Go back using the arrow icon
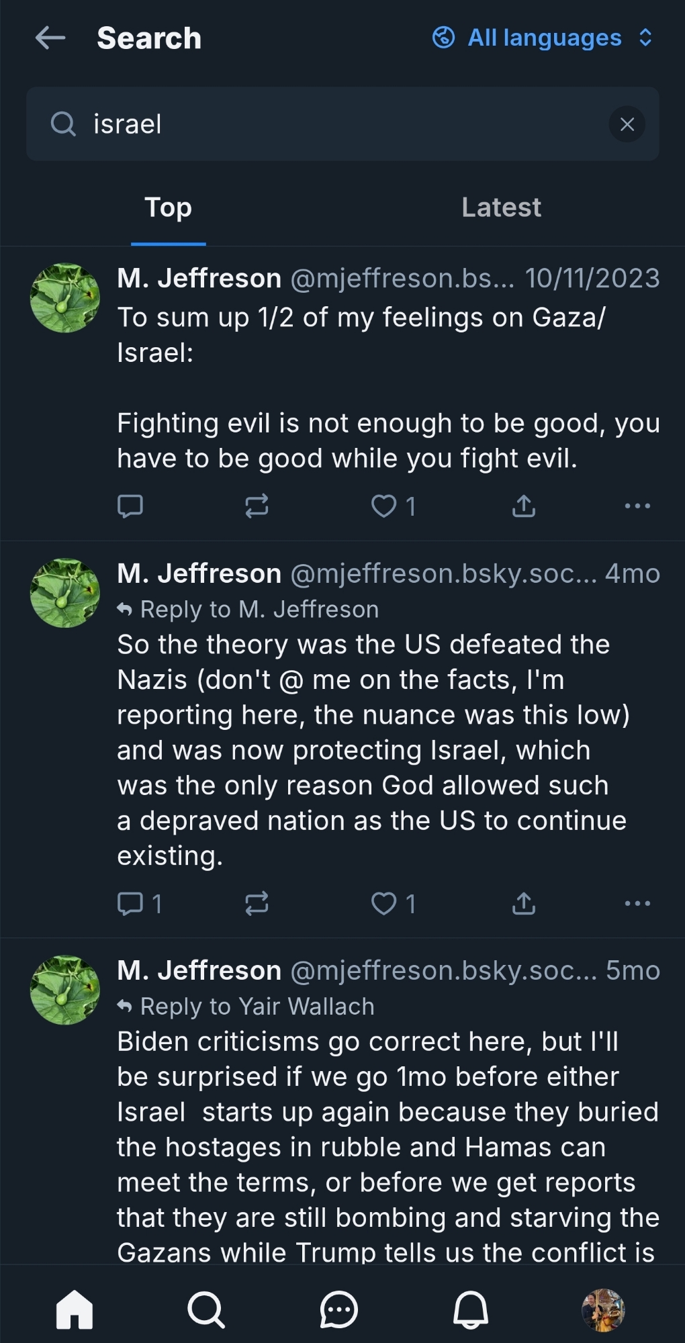 click(50, 38)
